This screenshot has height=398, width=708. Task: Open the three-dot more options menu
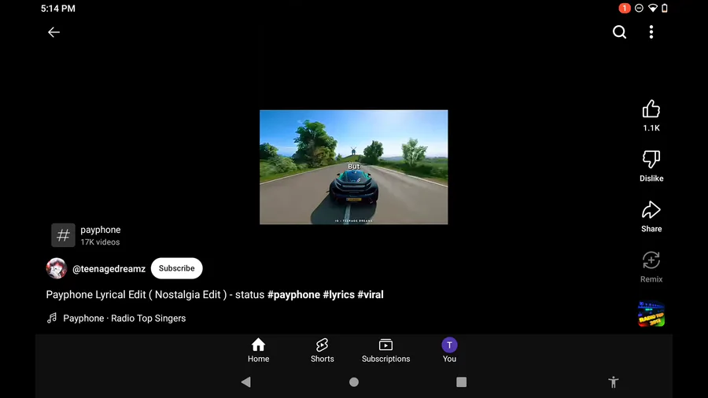click(651, 32)
